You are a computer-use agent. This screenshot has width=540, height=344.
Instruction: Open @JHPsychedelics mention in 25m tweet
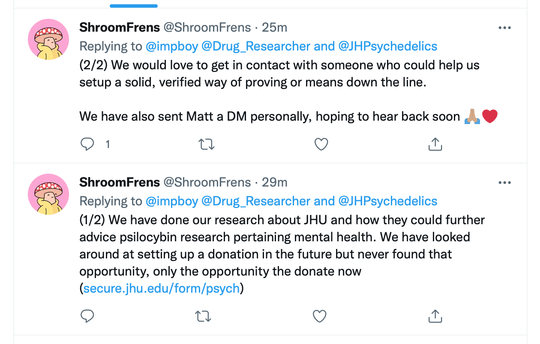[x=388, y=46]
